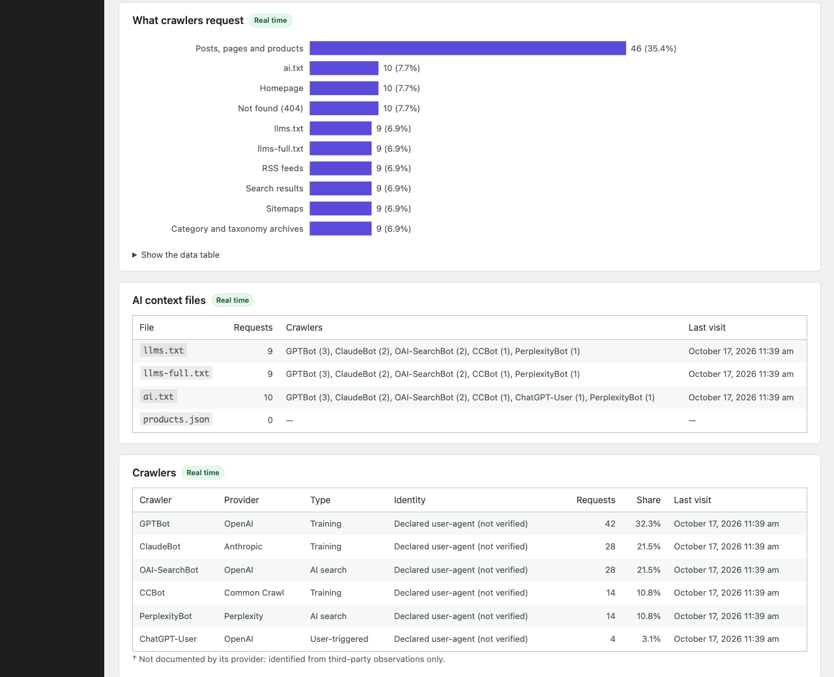834x677 pixels.
Task: Select OAI-SearchBot name in the Crawlers table
Action: [169, 570]
